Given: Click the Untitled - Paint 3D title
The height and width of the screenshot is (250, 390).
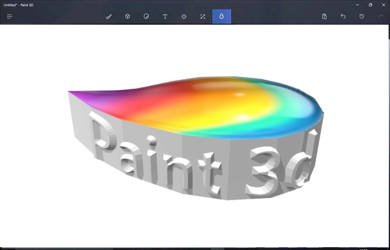Looking at the screenshot, I should [19, 5].
